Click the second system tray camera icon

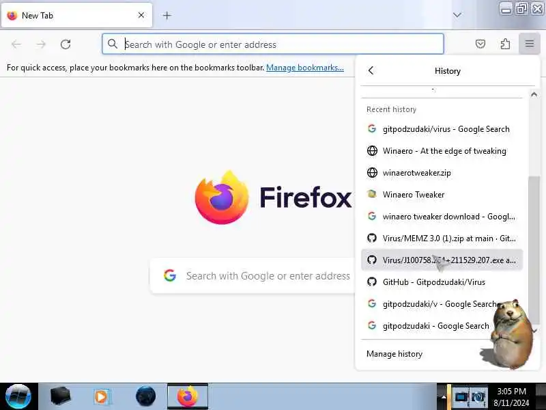(478, 397)
